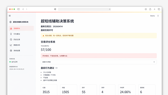The width and height of the screenshot is (168, 95).
Task: Expand the 查看评分明细 expander
Action: pos(99,62)
